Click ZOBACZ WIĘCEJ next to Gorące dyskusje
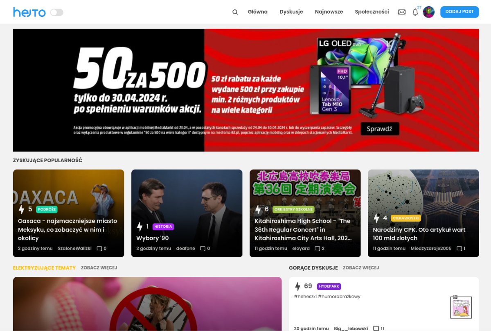The image size is (491, 331). tap(361, 268)
